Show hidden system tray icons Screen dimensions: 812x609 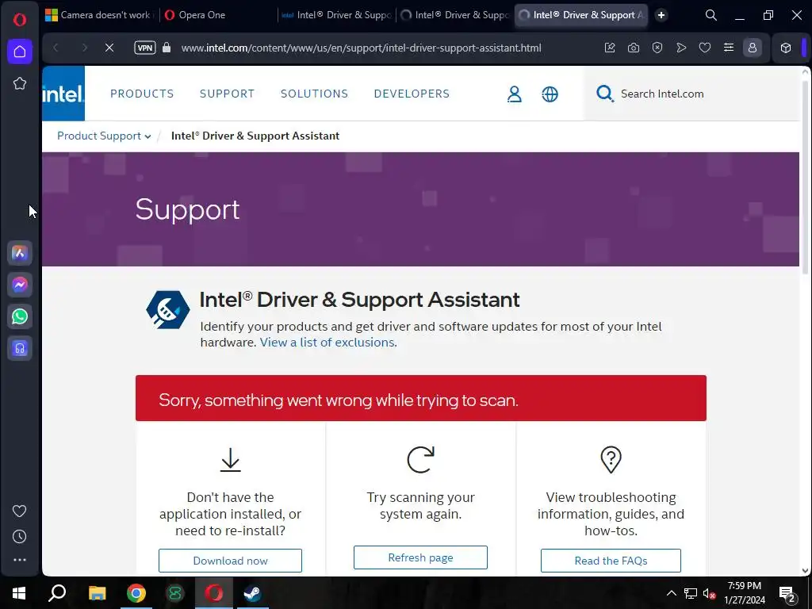click(671, 593)
